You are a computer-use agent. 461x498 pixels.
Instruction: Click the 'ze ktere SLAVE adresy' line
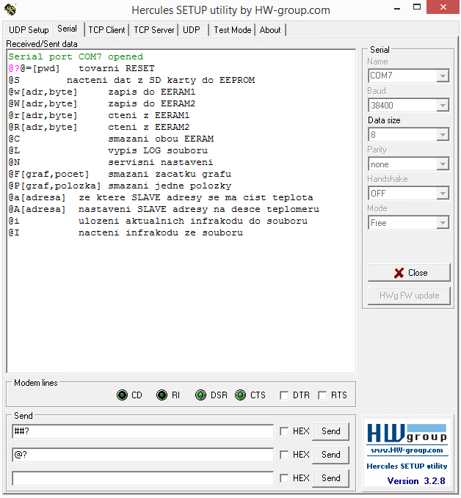point(161,198)
